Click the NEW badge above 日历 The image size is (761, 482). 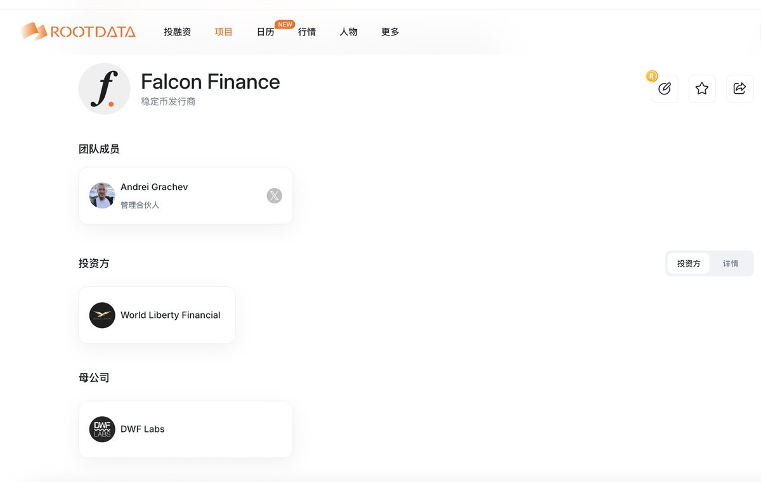tap(285, 24)
